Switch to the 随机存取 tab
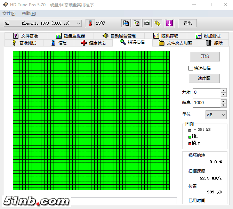This screenshot has height=209, width=233. 166,36
